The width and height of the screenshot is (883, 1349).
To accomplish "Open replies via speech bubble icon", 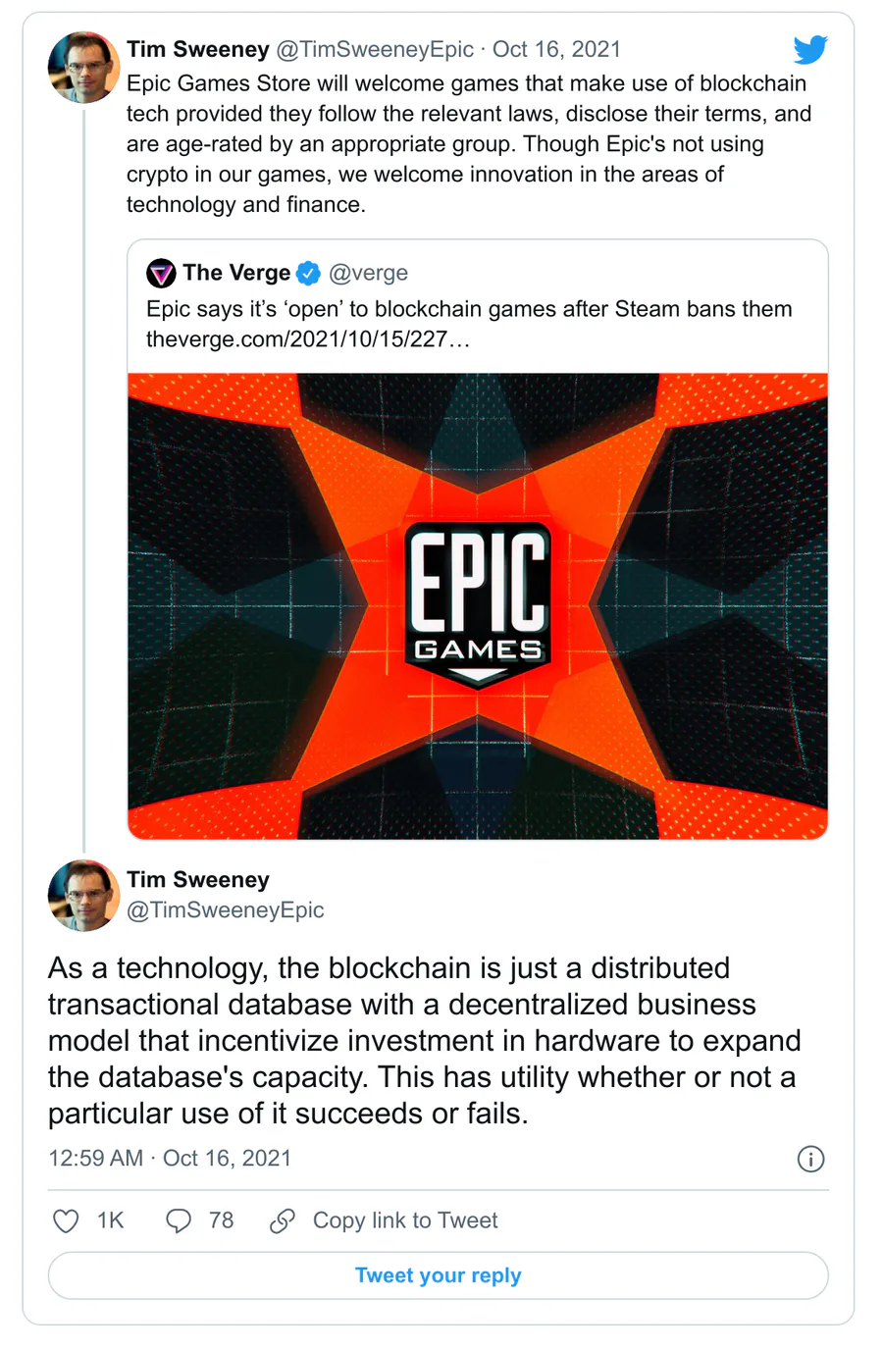I will [x=179, y=1220].
